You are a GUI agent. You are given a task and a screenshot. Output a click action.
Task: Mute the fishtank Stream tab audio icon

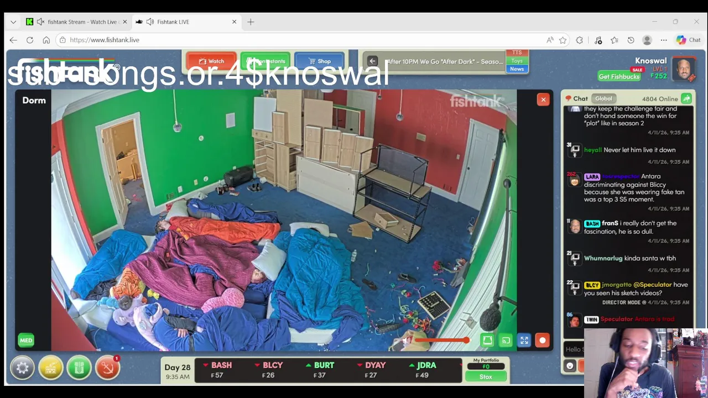(x=40, y=22)
